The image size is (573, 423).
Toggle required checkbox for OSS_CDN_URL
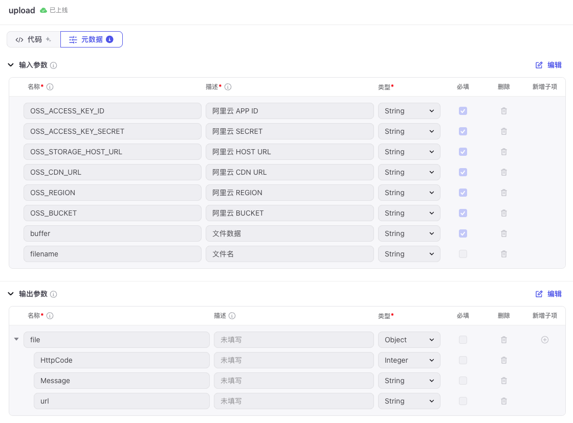(x=462, y=172)
